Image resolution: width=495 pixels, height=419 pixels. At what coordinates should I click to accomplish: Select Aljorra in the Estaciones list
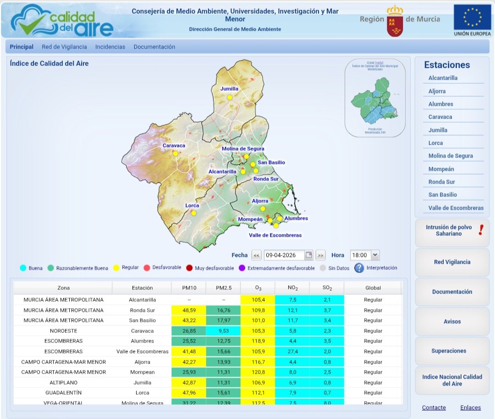[437, 91]
